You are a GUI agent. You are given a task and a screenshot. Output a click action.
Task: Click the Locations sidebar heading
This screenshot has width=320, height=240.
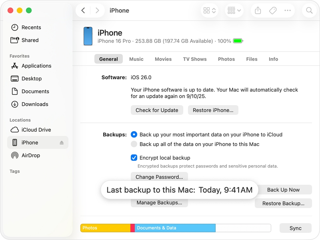coord(20,120)
